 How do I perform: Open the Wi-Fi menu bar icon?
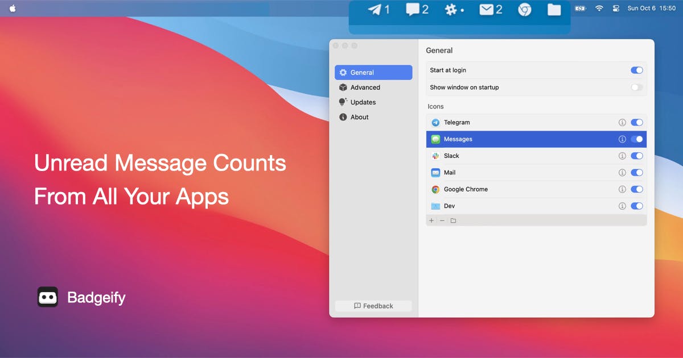pyautogui.click(x=599, y=9)
